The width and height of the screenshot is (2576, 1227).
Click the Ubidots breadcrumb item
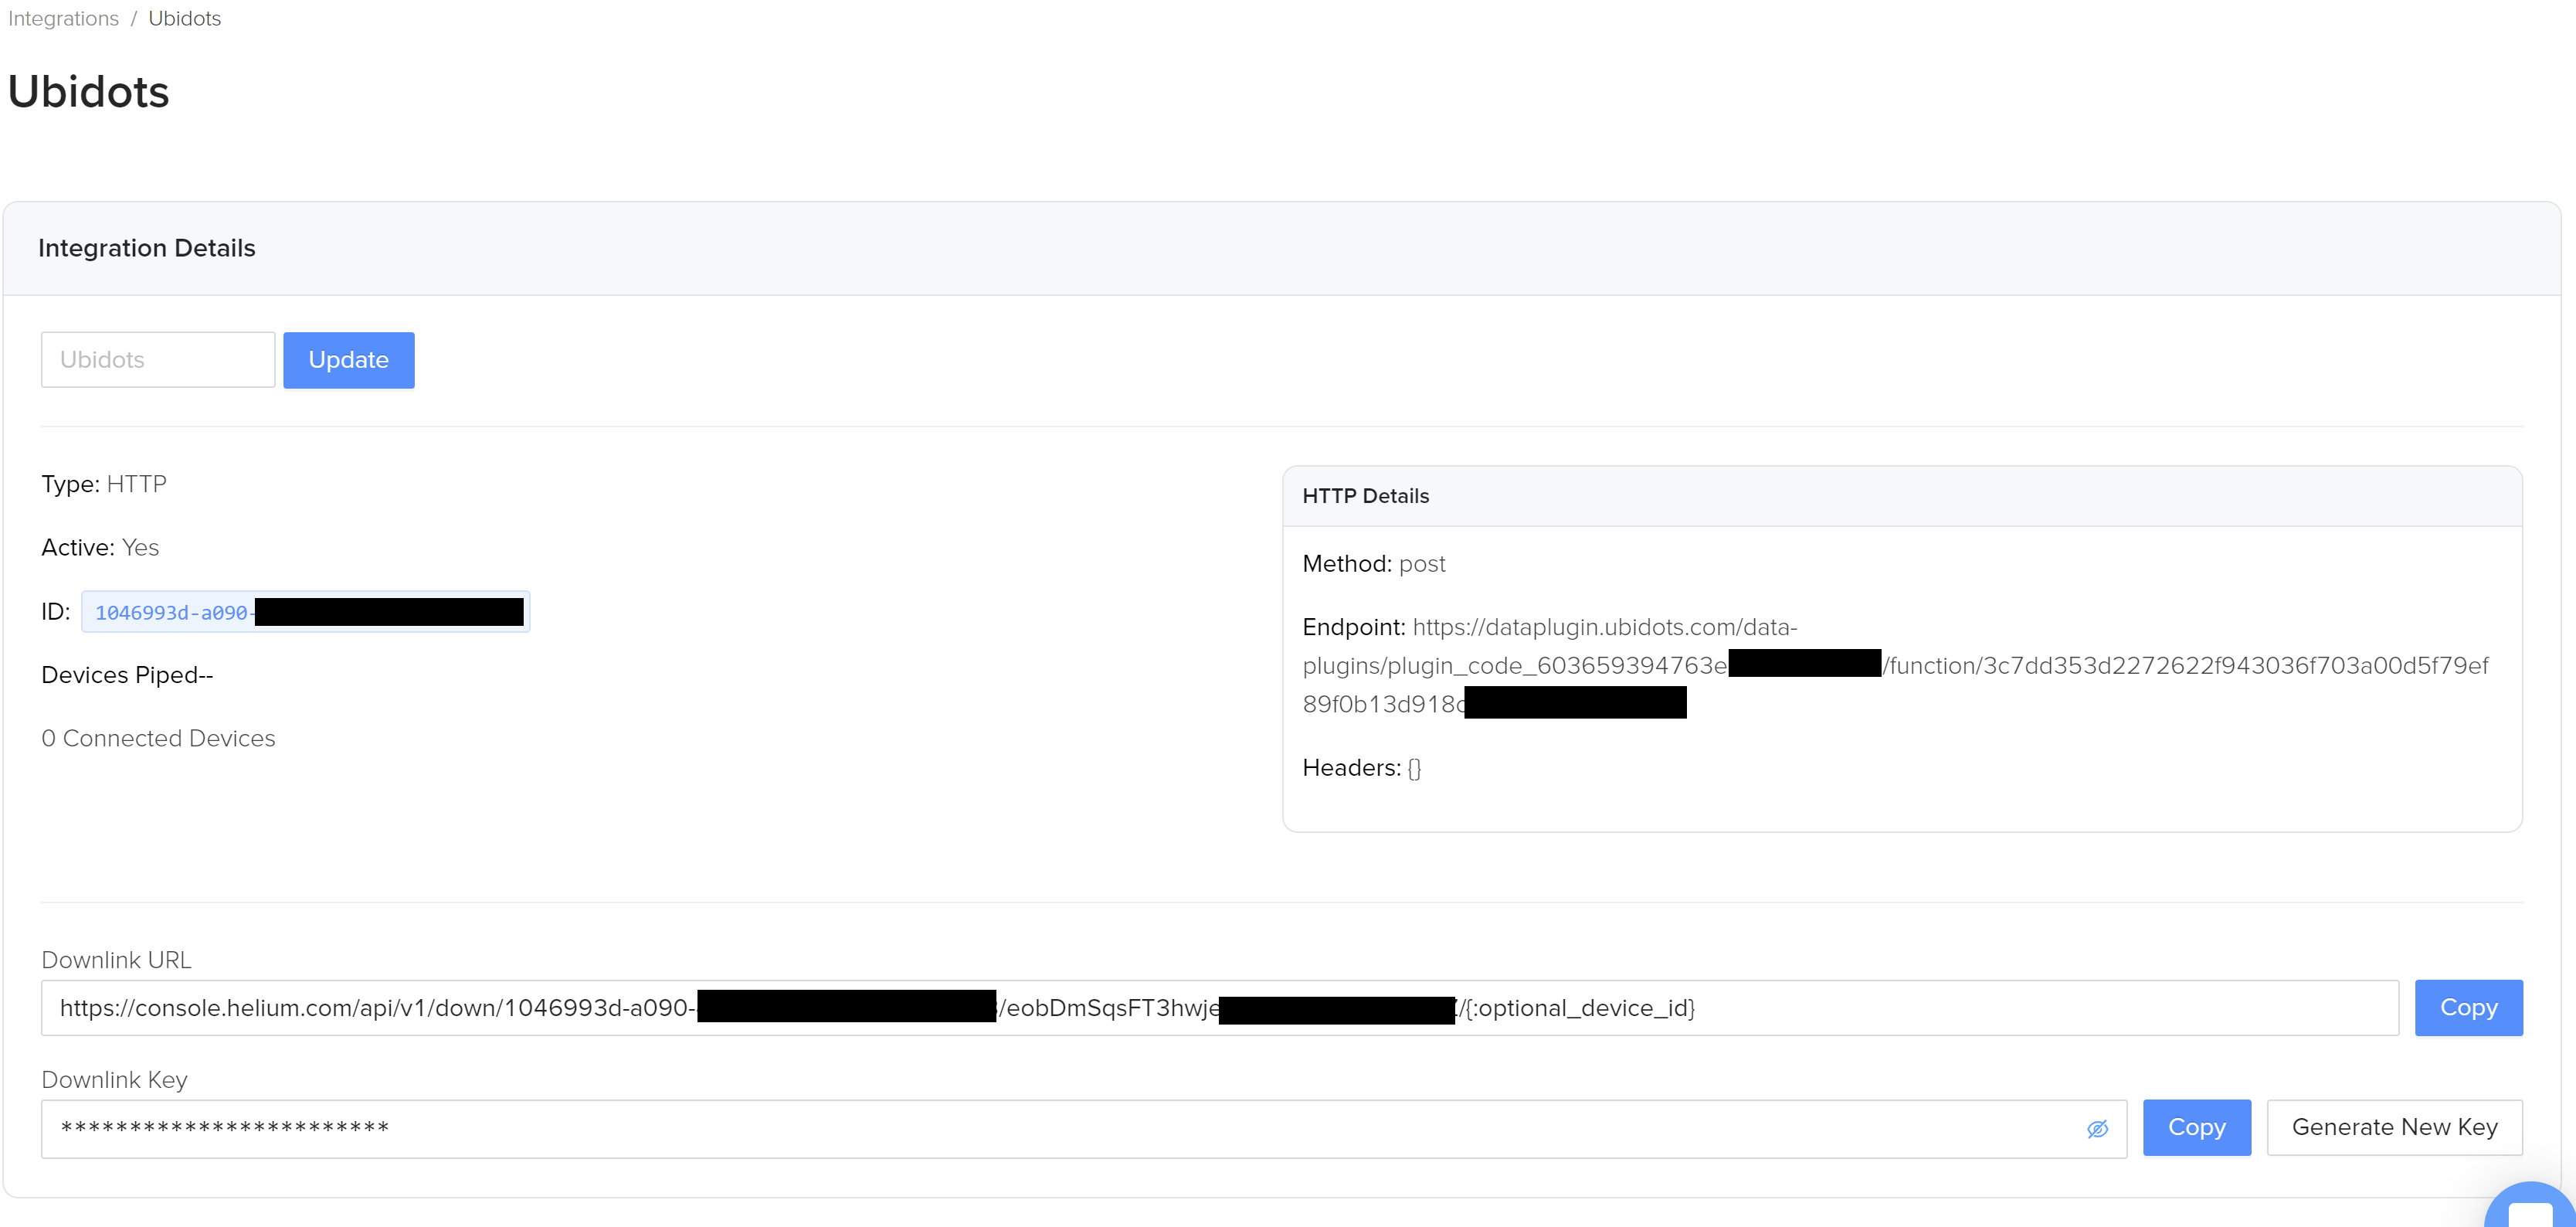[x=184, y=18]
